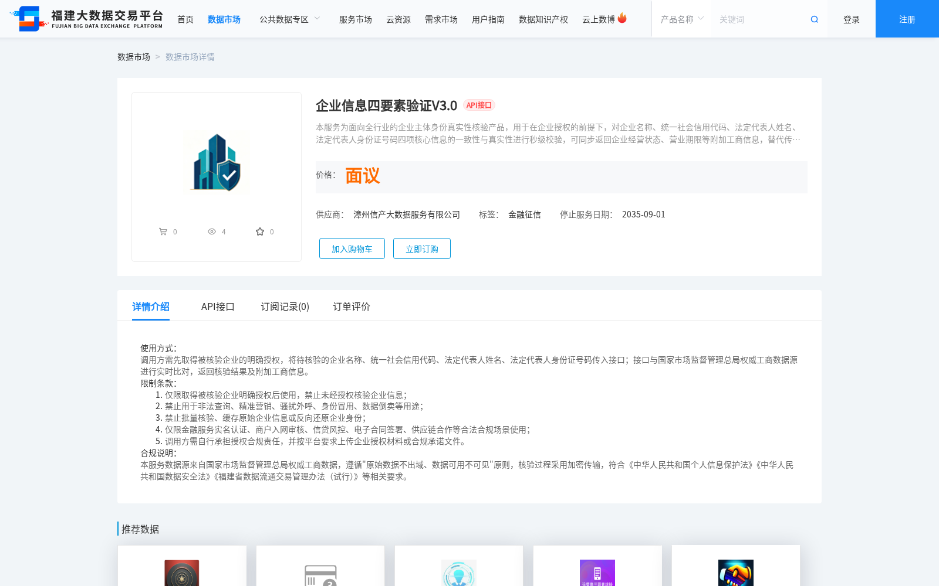Open the purple recommended data card thumbnail
The image size is (939, 586).
click(x=597, y=573)
